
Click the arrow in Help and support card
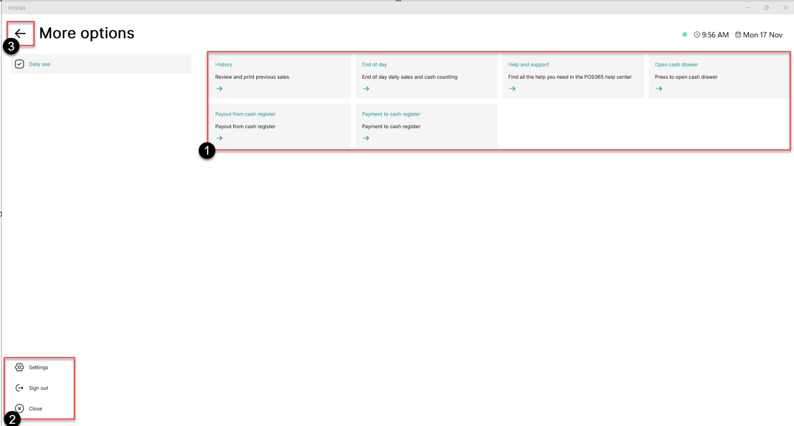(512, 89)
